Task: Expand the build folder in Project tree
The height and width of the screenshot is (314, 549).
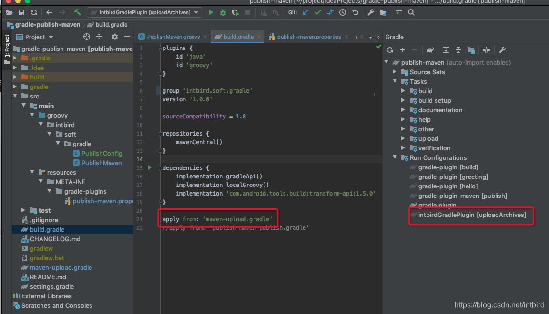Action: (x=15, y=77)
